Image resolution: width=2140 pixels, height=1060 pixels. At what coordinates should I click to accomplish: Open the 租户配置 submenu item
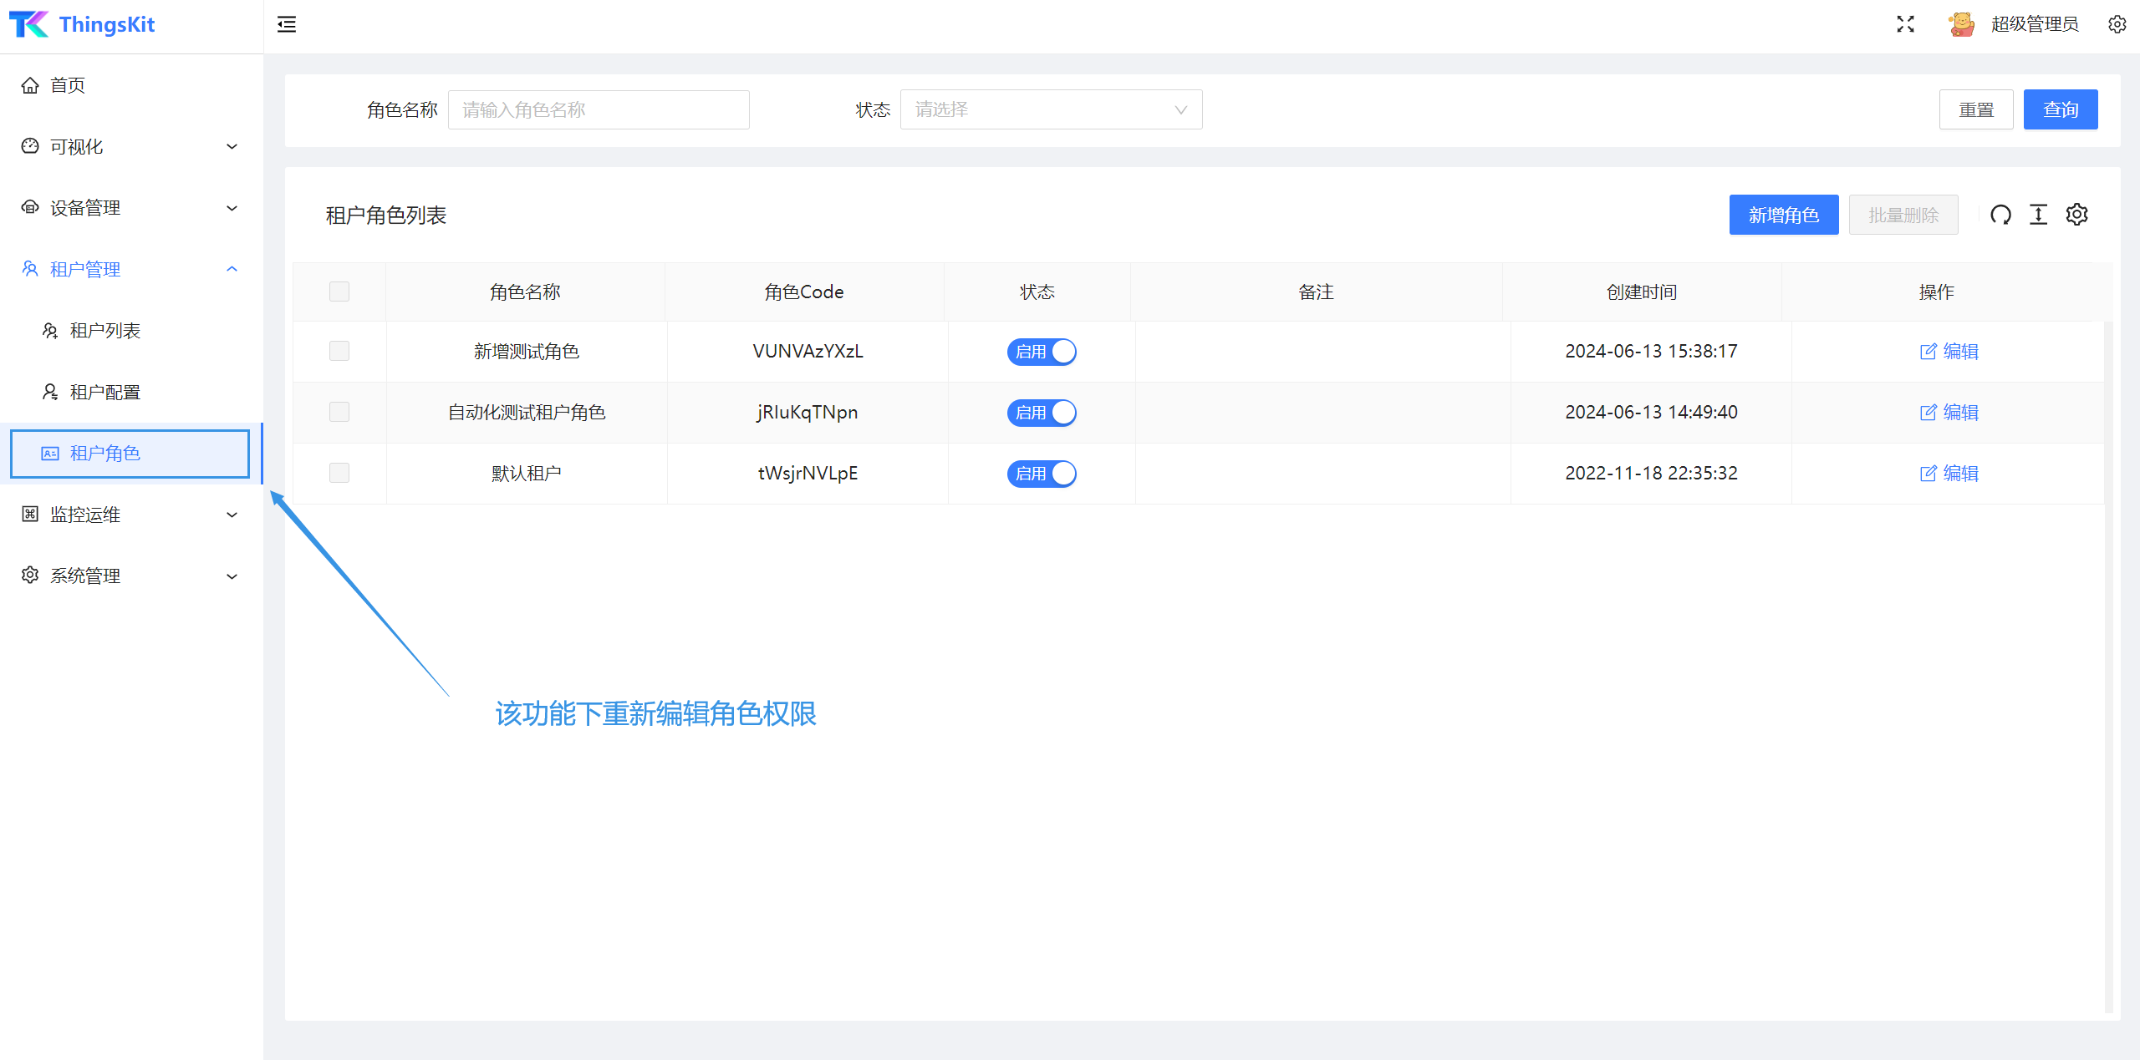click(x=131, y=392)
